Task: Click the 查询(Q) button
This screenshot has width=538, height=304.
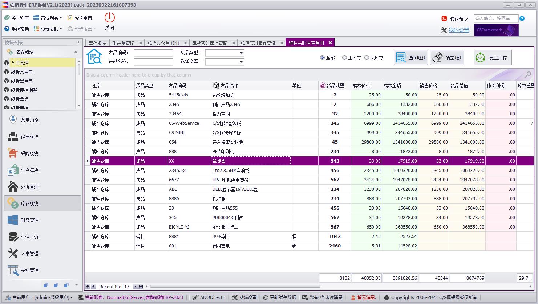Action: click(410, 57)
